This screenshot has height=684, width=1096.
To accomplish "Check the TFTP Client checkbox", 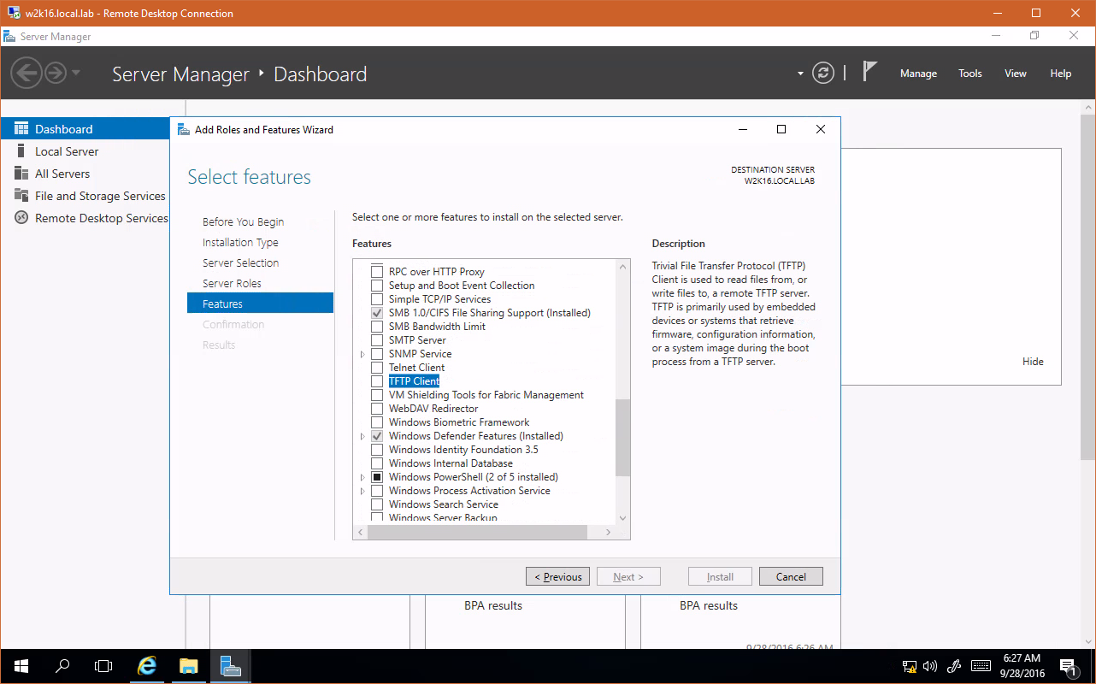I will click(377, 381).
